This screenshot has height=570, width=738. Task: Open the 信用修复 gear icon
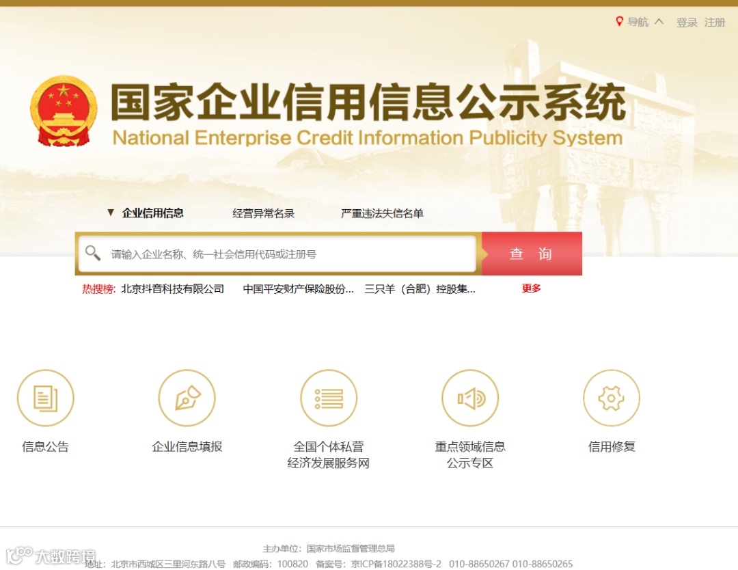point(612,398)
